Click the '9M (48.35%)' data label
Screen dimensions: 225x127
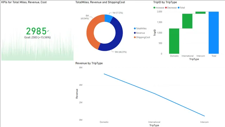(121, 52)
